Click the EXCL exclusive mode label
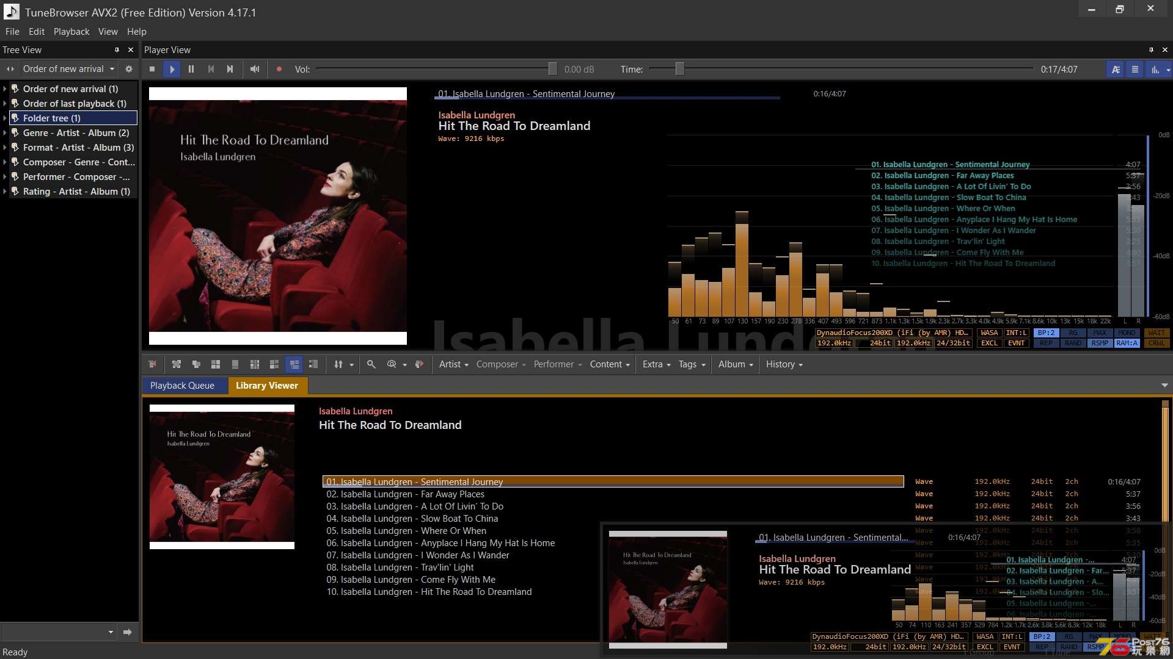This screenshot has width=1173, height=659. click(989, 344)
